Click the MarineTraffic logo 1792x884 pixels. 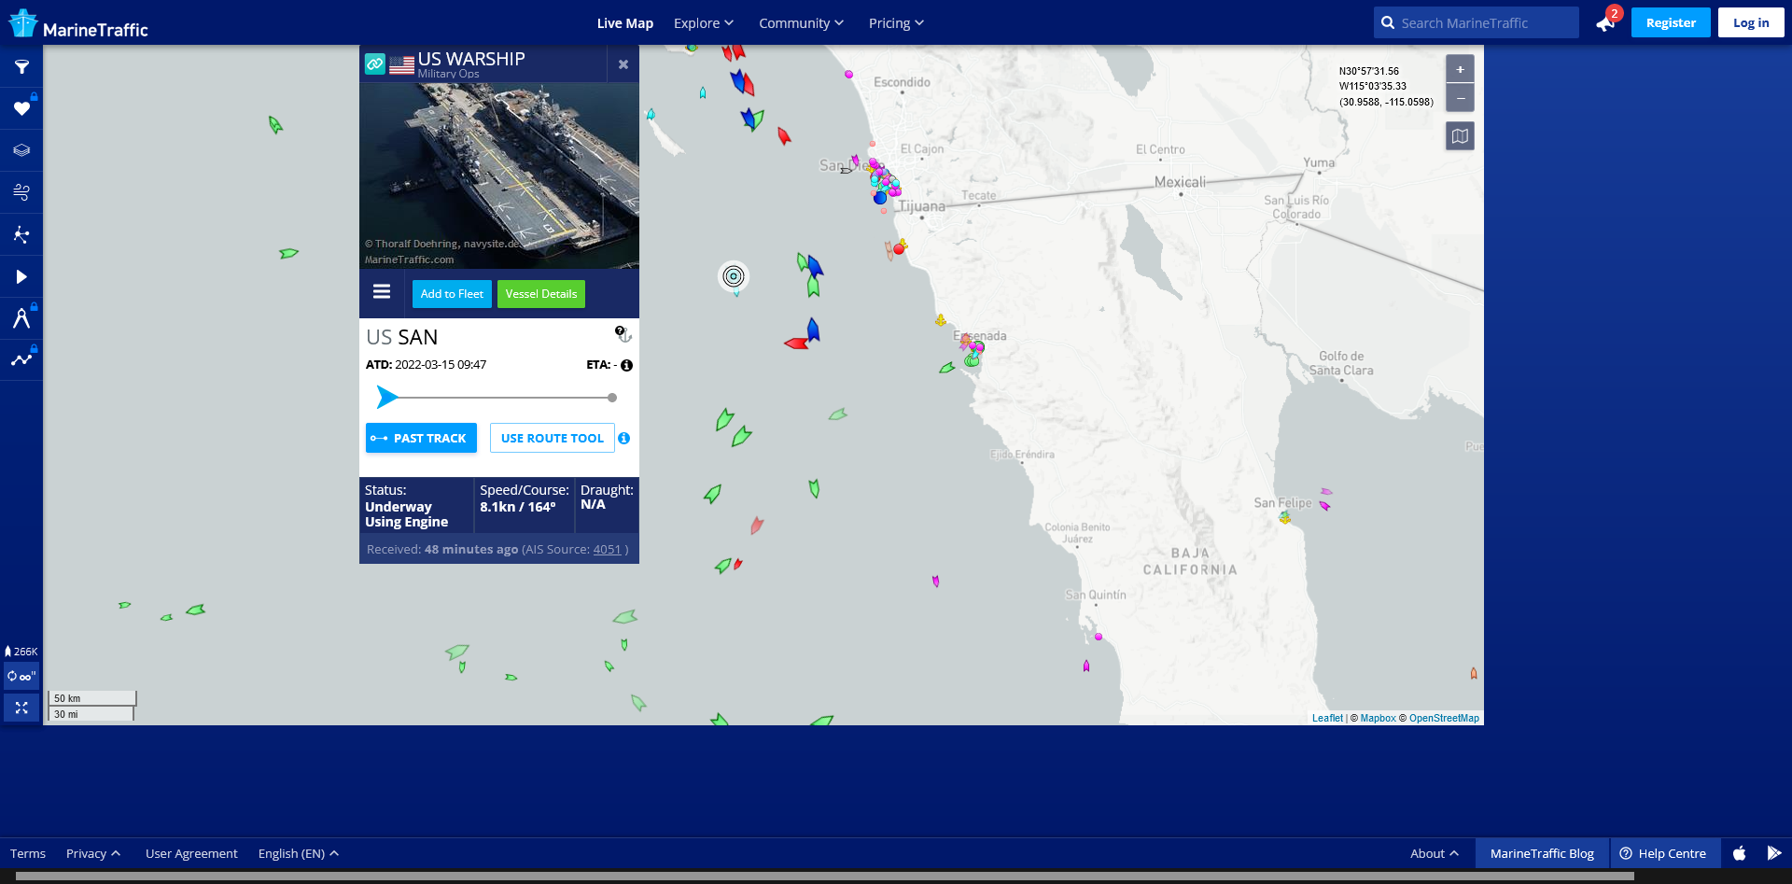[x=78, y=24]
